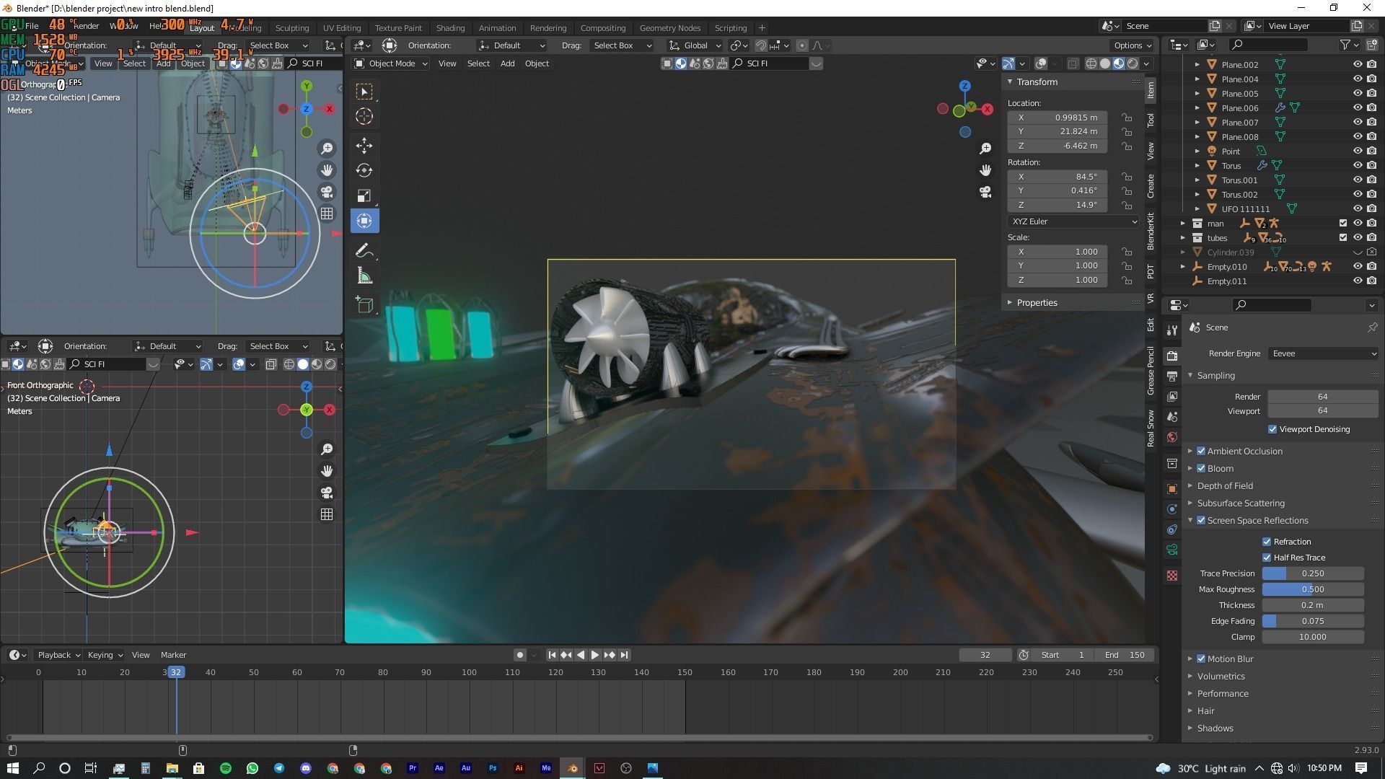Click the Options button in viewport header
The image size is (1385, 779).
click(1132, 45)
